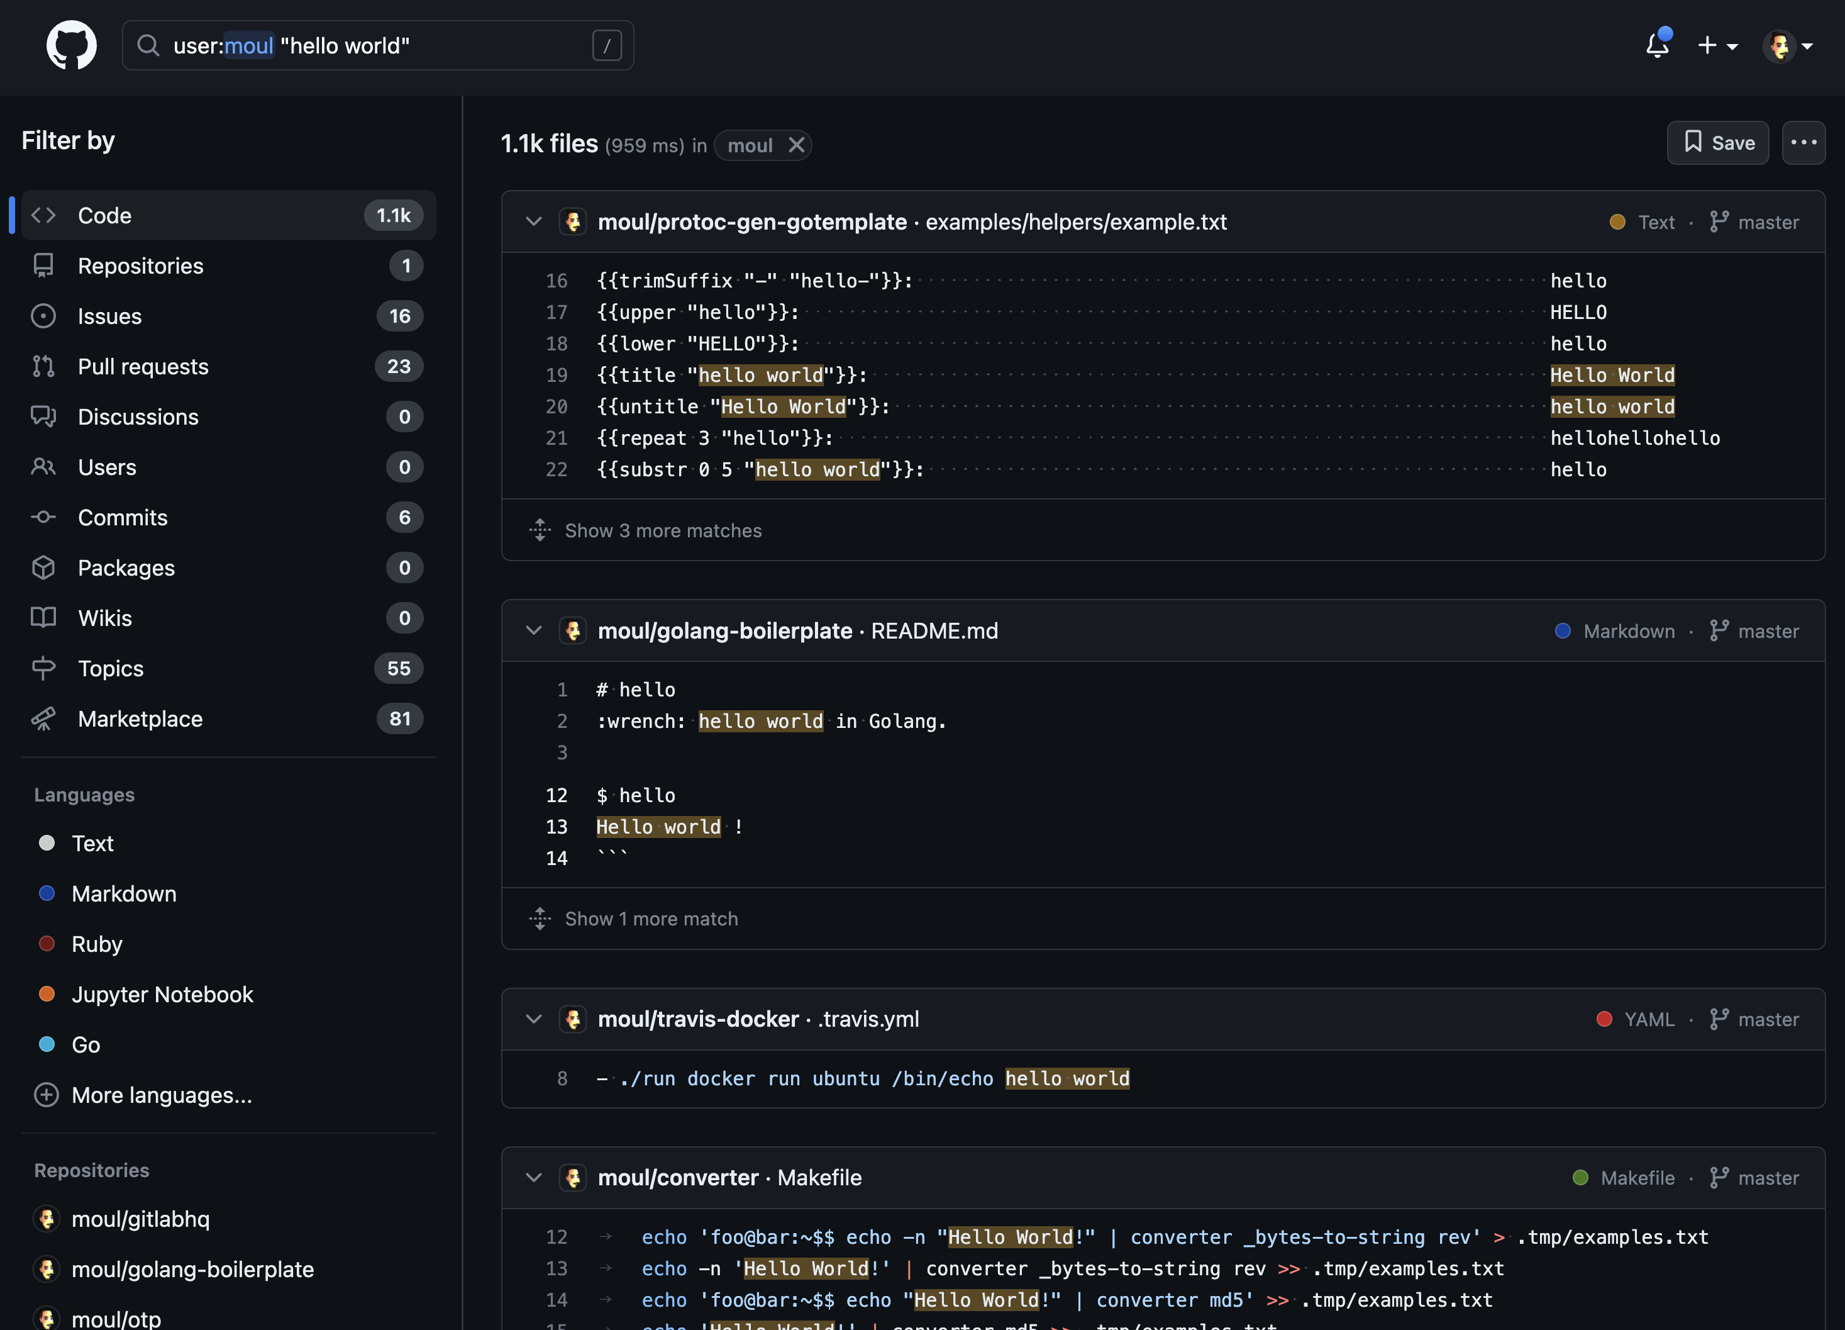This screenshot has width=1845, height=1330.
Task: Click the slash shortcut key hint
Action: point(607,45)
